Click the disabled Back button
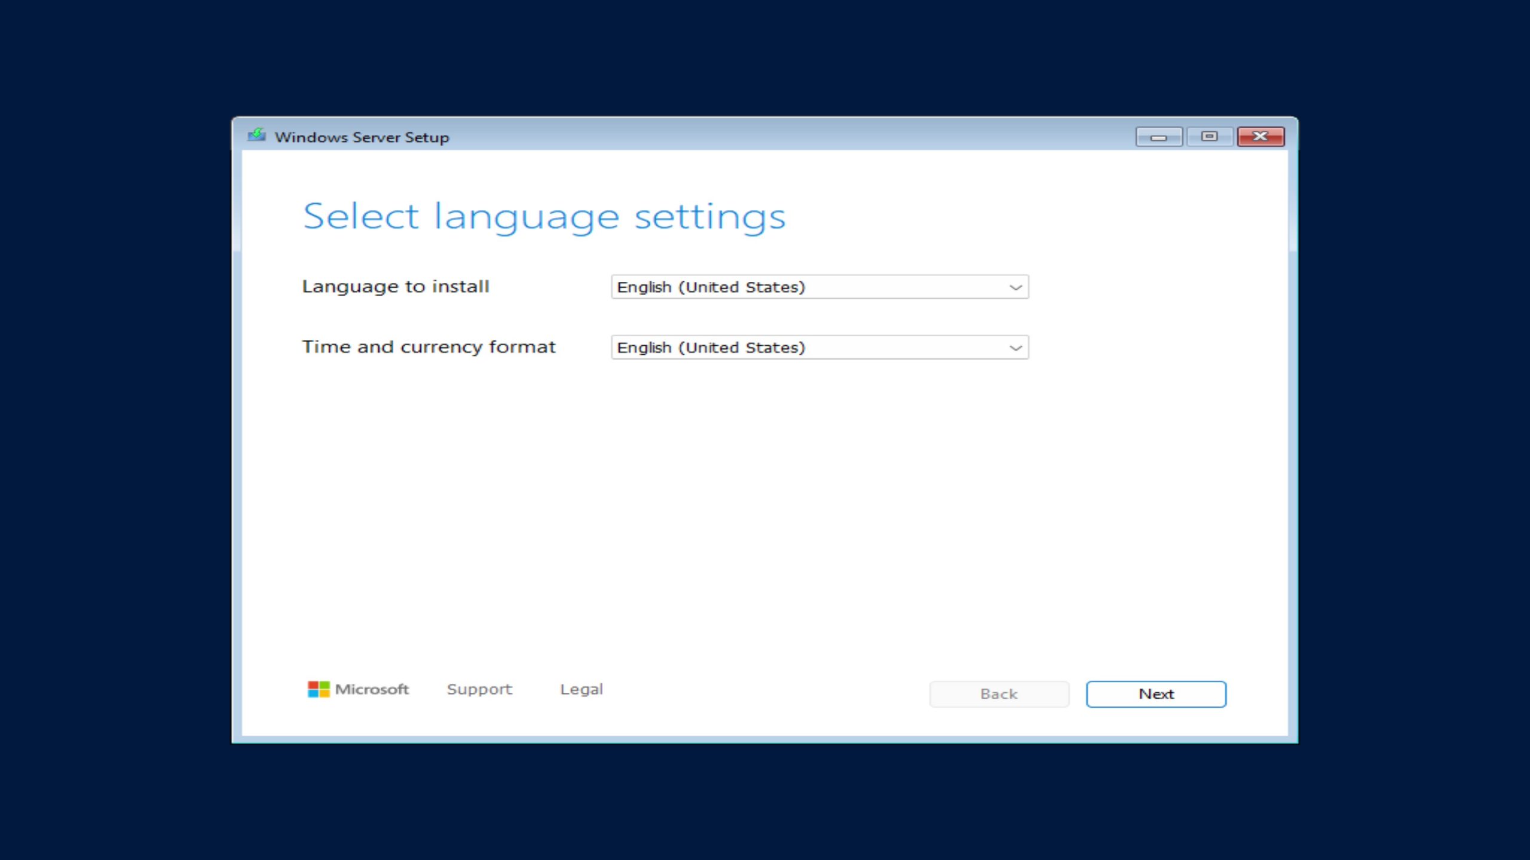 (x=998, y=693)
